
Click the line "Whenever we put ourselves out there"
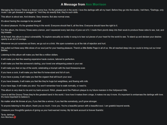click(54, 44)
